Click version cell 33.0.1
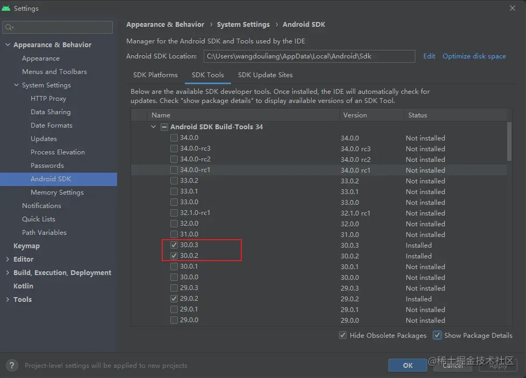 (350, 191)
